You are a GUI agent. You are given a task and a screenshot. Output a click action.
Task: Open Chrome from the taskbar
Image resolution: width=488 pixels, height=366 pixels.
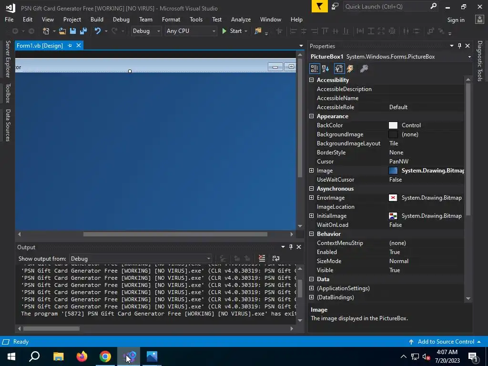coord(105,356)
